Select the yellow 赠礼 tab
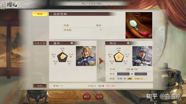The width and height of the screenshot is (186, 104). point(40,14)
